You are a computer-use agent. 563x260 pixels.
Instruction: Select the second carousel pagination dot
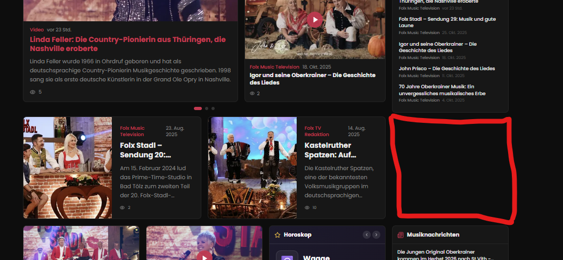coord(207,108)
